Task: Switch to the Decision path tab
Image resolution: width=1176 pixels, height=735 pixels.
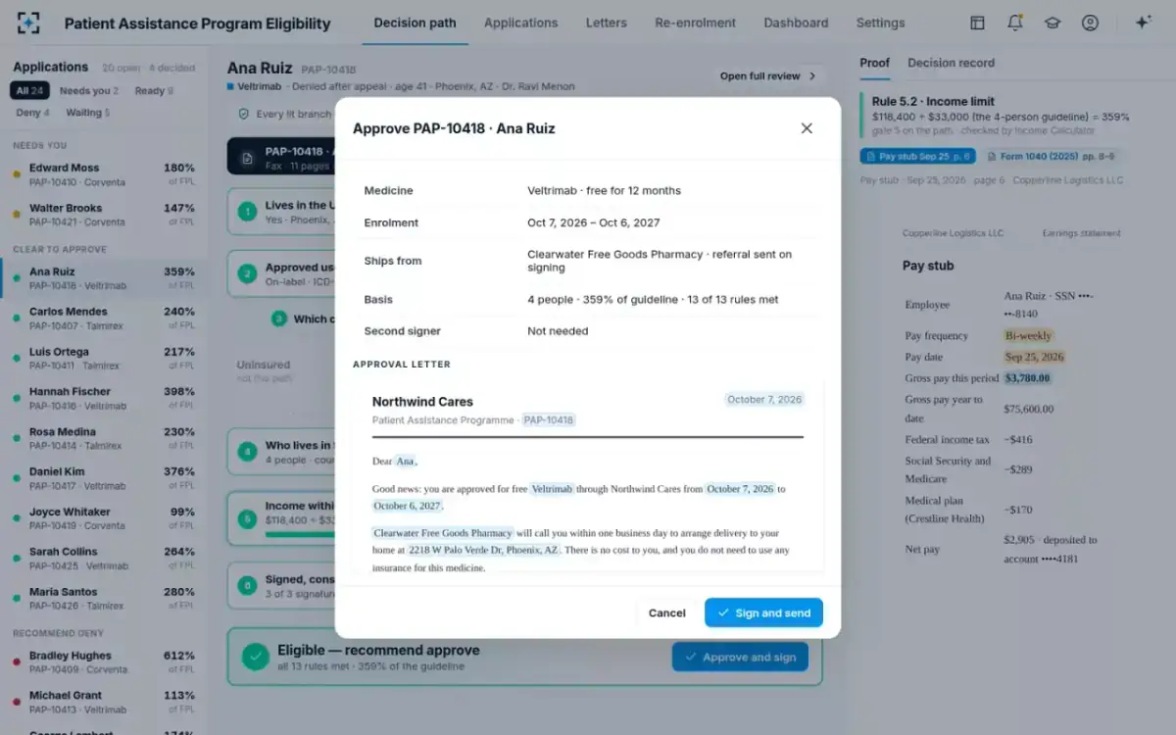Action: [416, 24]
